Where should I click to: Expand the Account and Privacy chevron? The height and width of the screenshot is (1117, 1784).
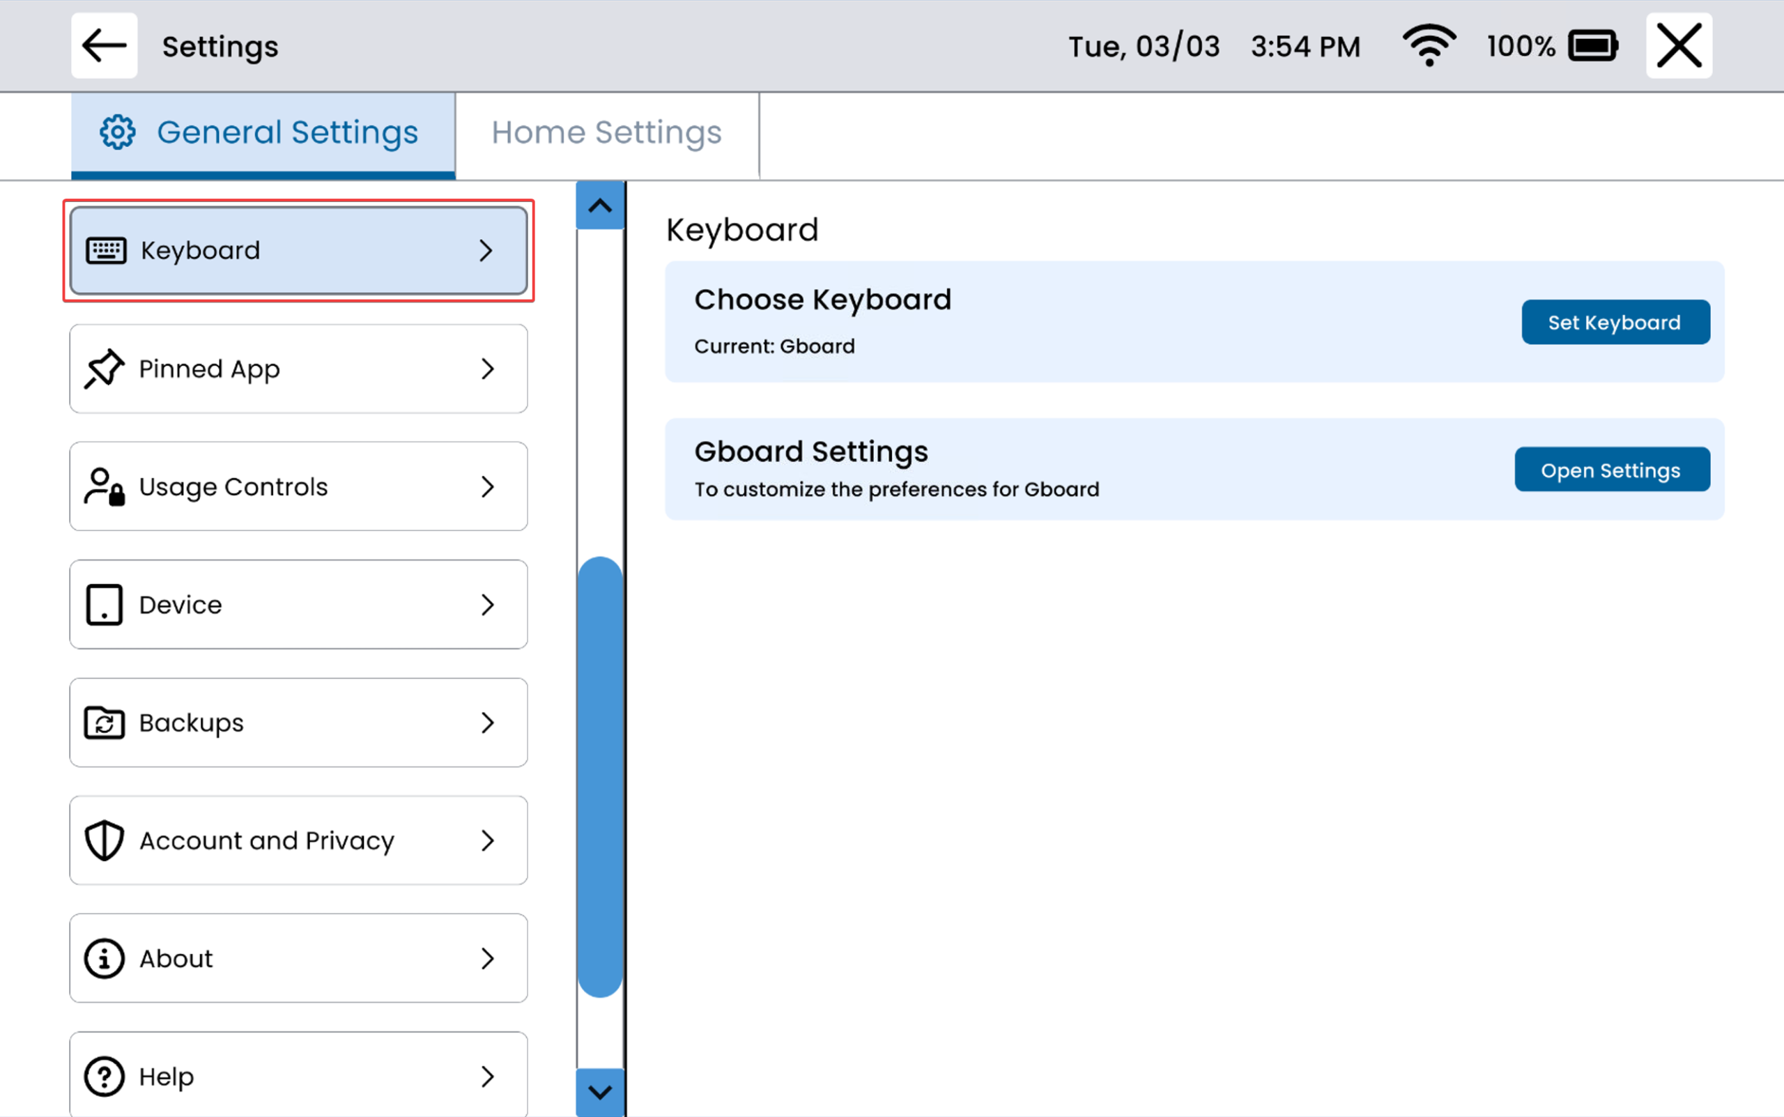pos(487,840)
